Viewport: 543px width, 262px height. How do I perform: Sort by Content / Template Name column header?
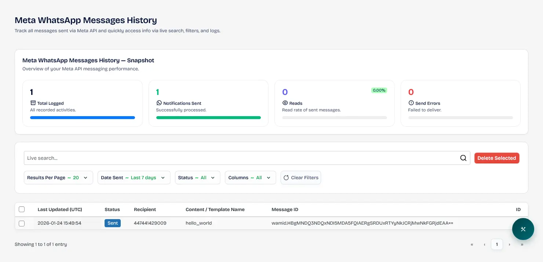(215, 210)
